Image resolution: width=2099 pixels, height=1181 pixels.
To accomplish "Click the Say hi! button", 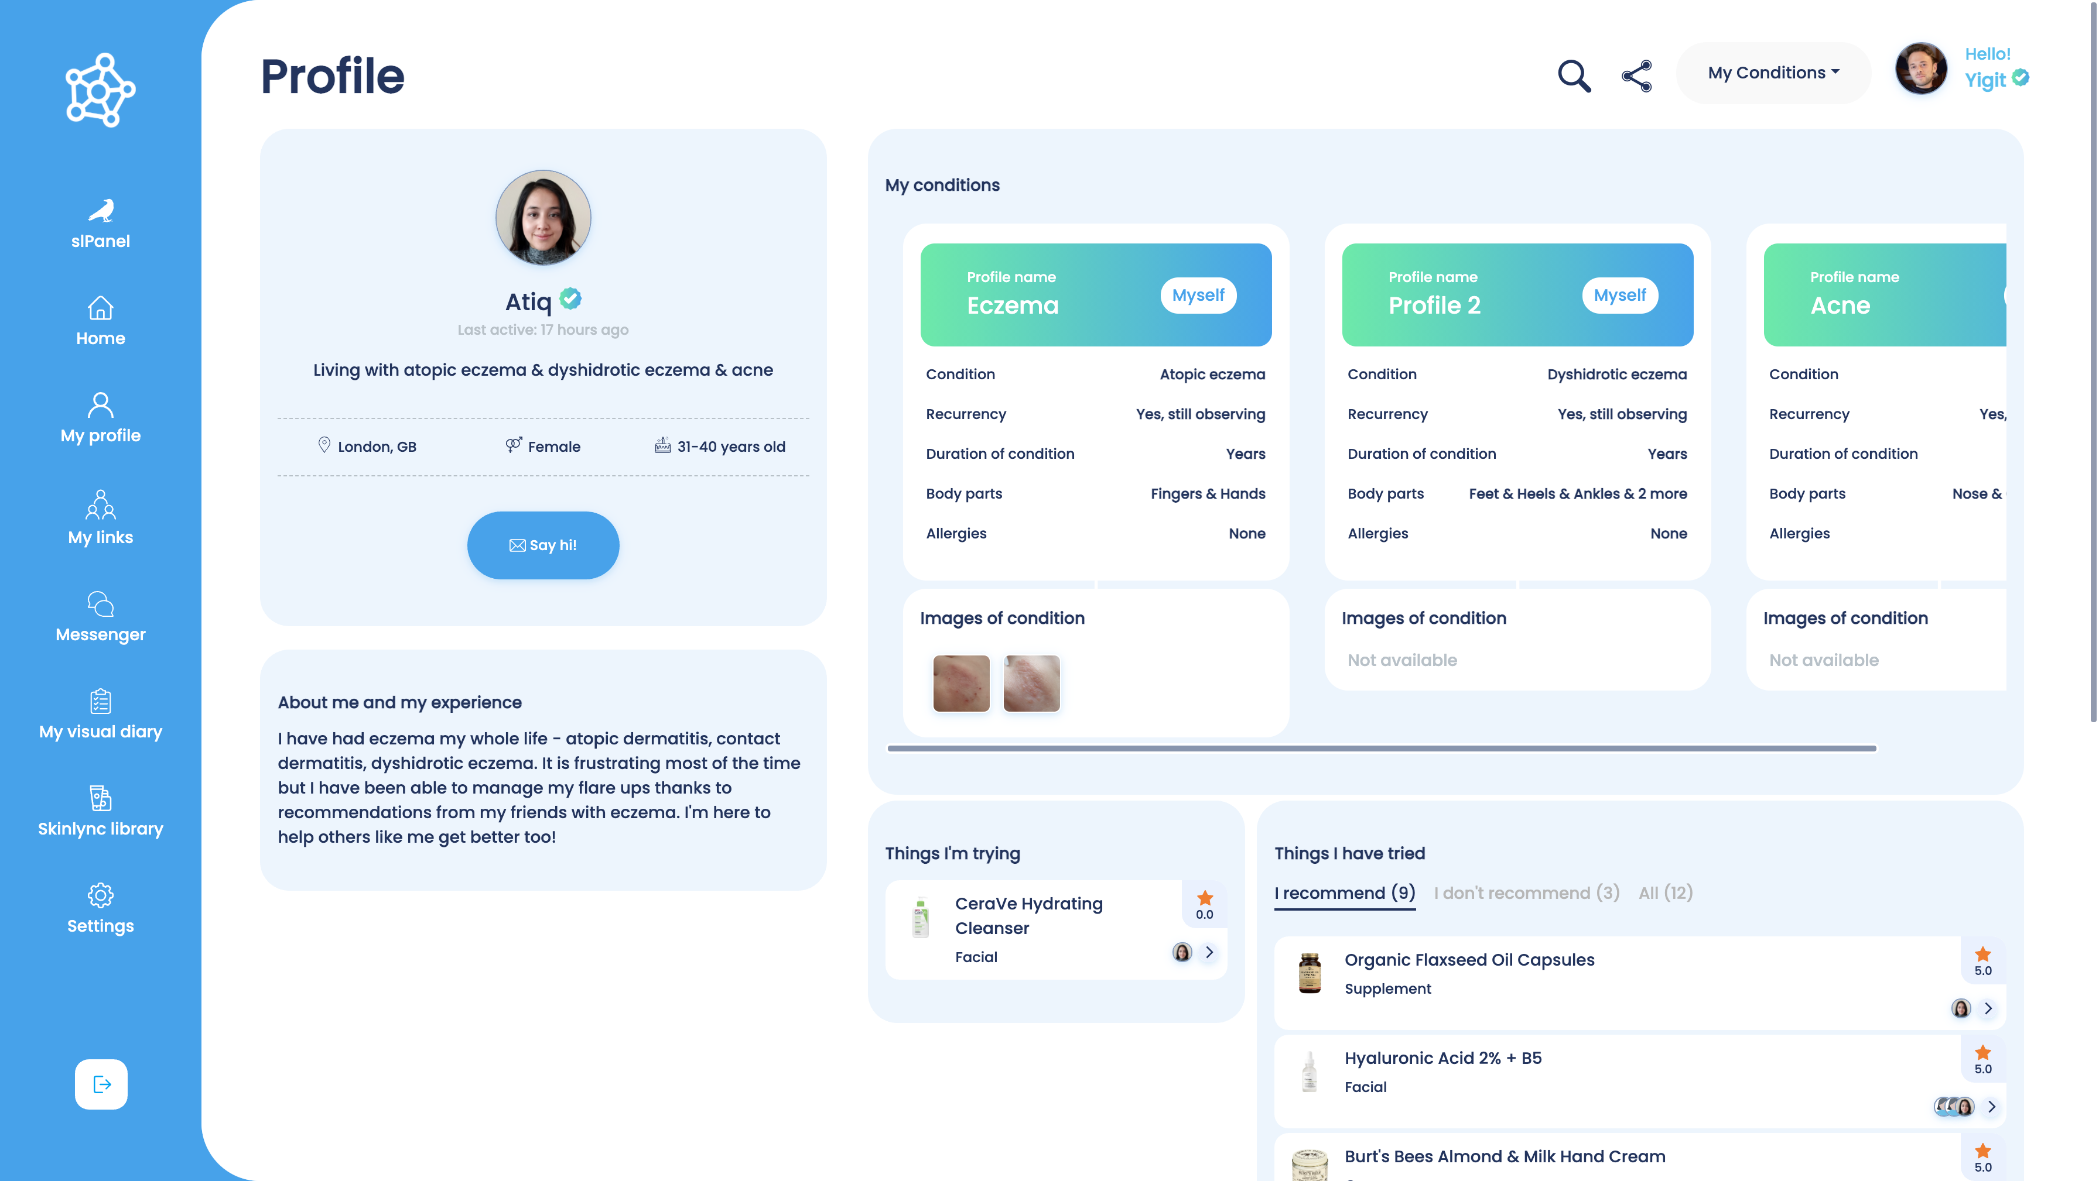I will (543, 545).
